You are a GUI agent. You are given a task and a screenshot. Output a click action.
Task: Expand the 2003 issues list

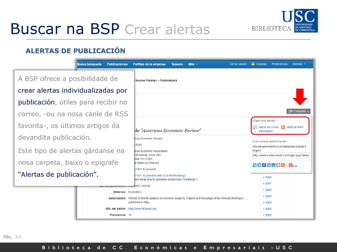(x=267, y=209)
